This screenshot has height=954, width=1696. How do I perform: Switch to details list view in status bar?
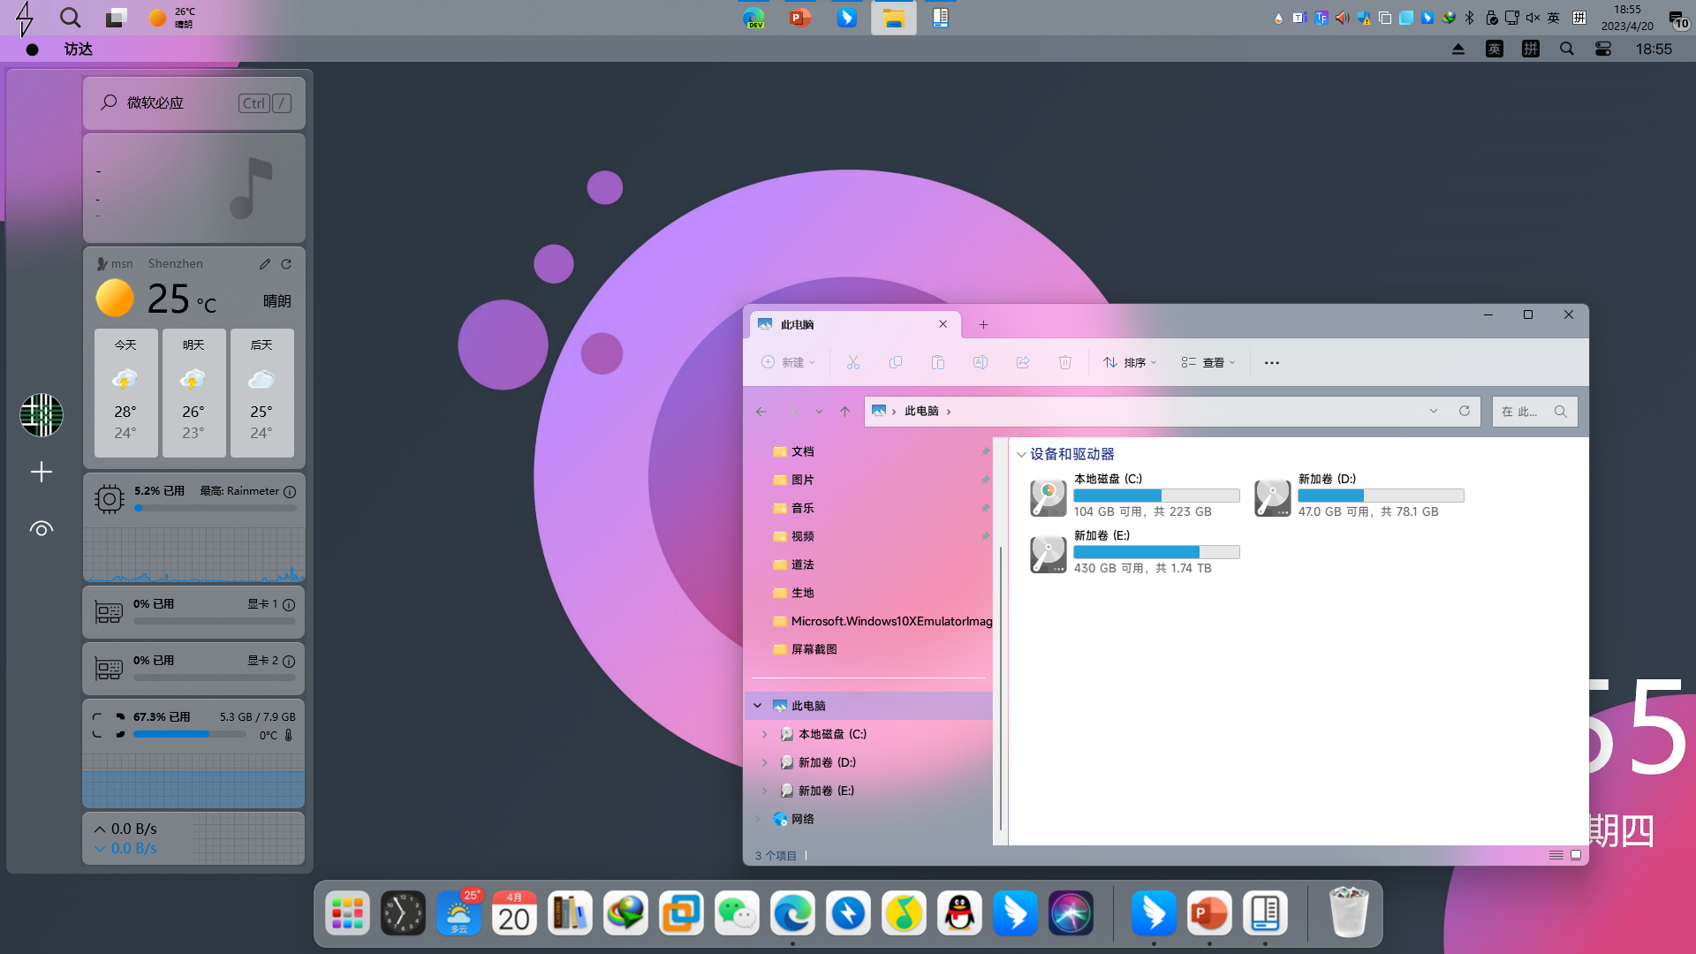[x=1556, y=855]
